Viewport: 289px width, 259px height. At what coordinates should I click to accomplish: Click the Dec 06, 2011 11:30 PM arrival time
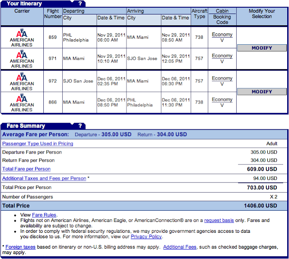click(176, 103)
